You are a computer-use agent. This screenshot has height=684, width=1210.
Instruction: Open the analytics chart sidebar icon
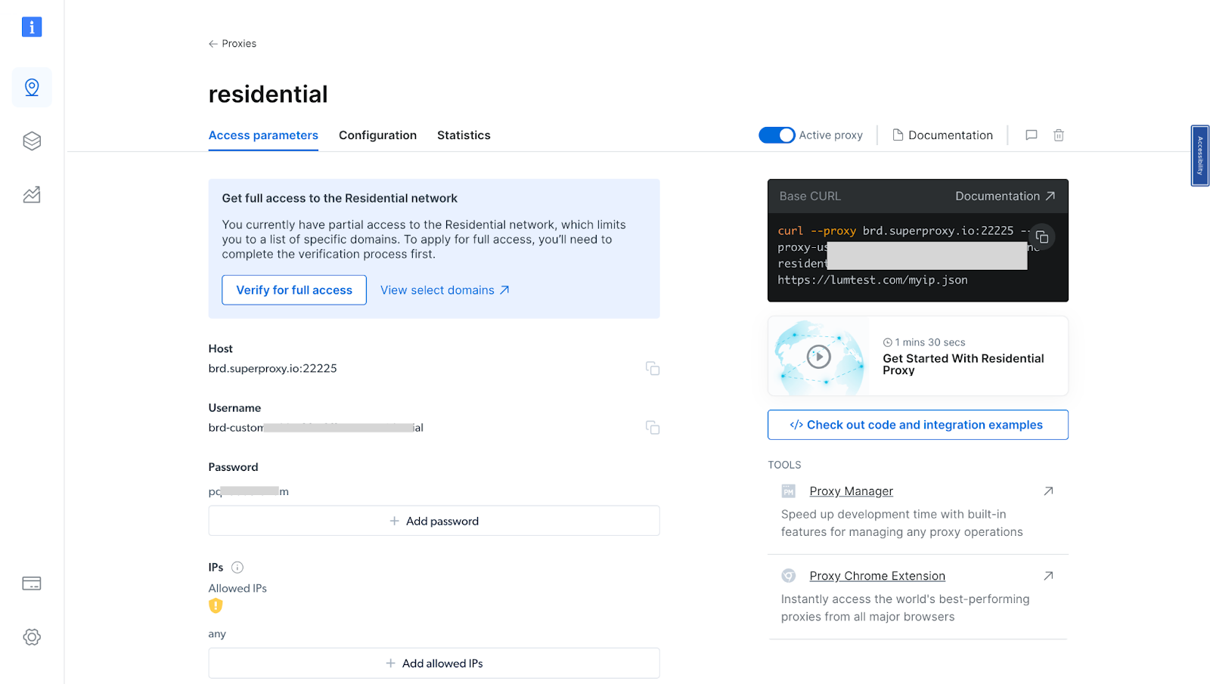(32, 195)
